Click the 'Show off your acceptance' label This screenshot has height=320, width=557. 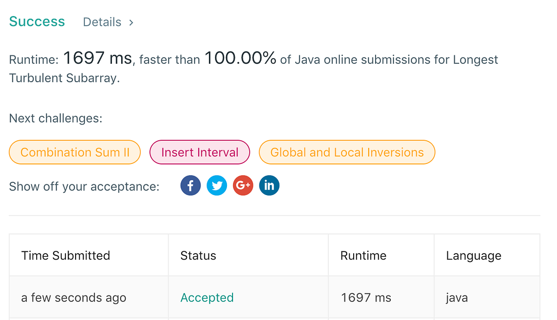pos(84,186)
